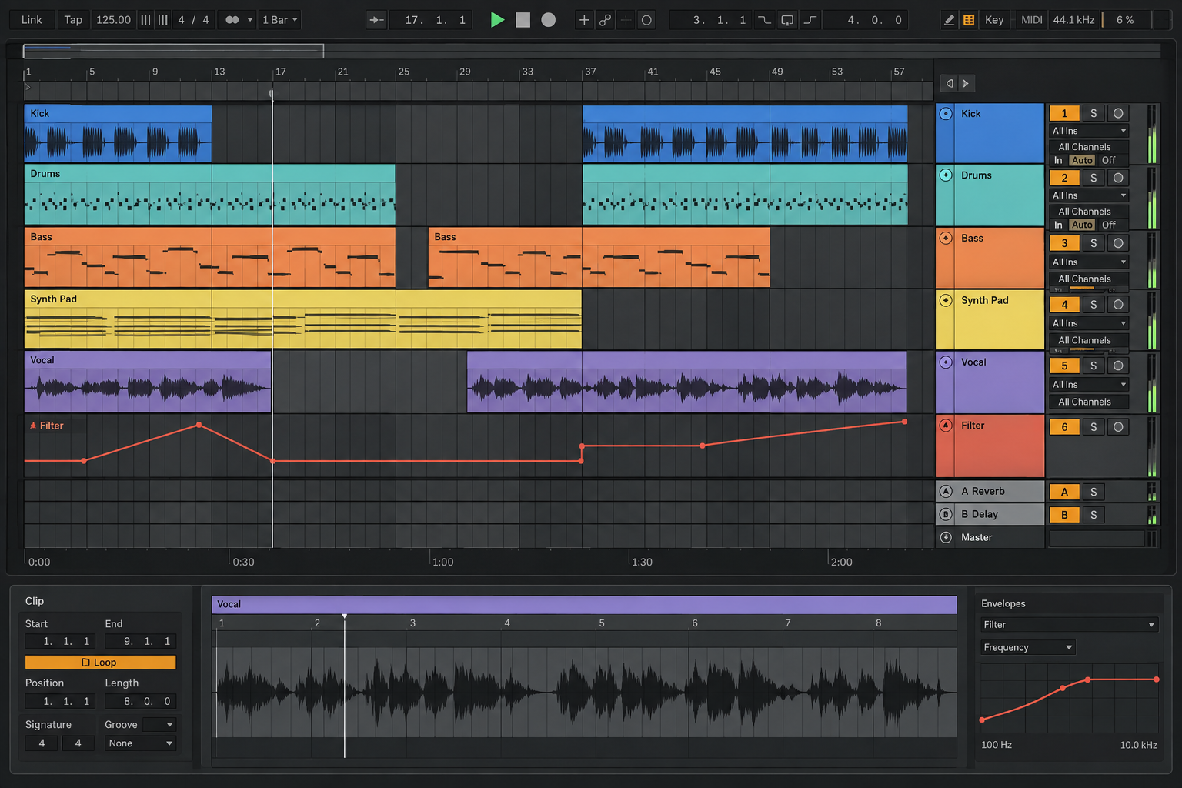This screenshot has width=1182, height=788.
Task: Solo the Drums track
Action: point(1094,178)
